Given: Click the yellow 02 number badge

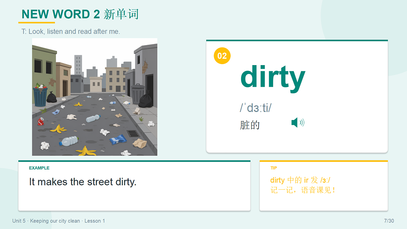Looking at the screenshot, I should coord(222,56).
